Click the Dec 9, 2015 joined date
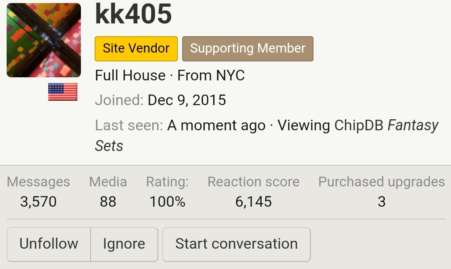 click(187, 100)
